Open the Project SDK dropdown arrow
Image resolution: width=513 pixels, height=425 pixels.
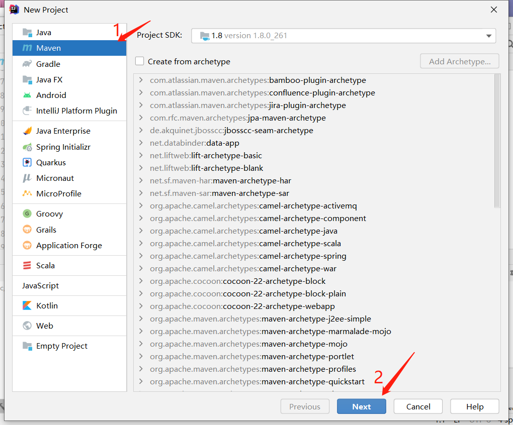point(489,36)
